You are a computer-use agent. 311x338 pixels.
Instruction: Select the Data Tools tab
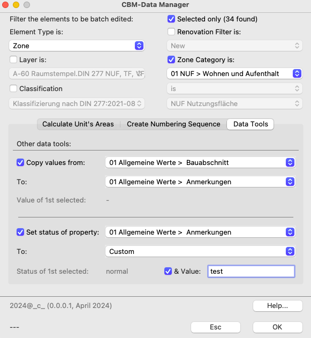tap(251, 124)
